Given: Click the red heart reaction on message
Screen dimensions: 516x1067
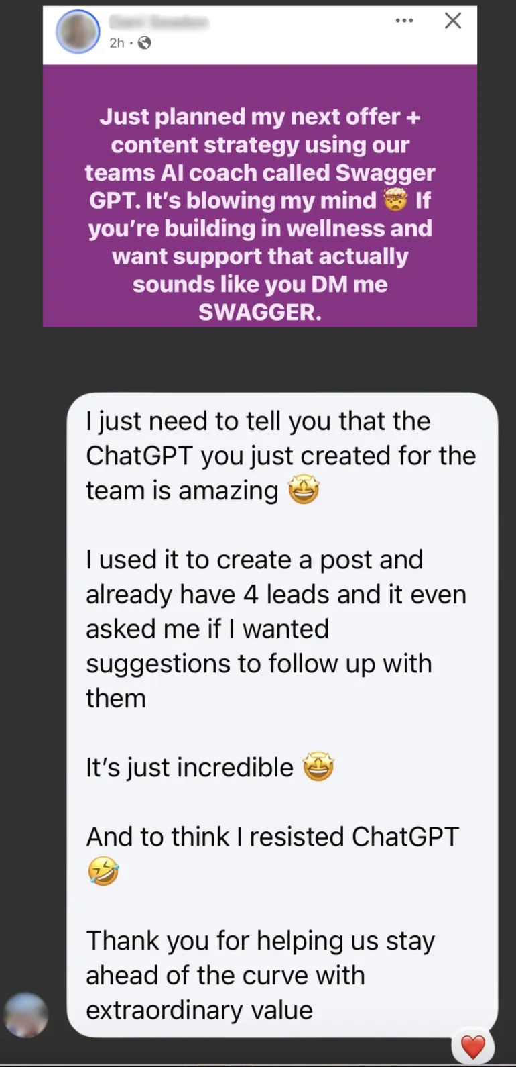Looking at the screenshot, I should click(x=473, y=1046).
